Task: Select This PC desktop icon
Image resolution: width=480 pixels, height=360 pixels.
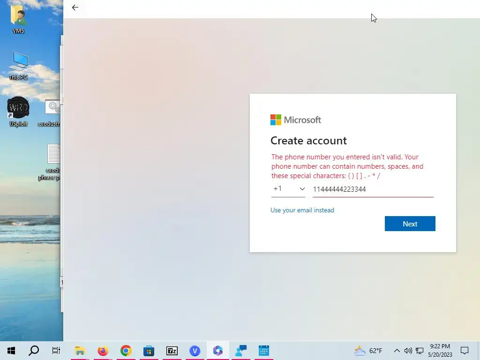Action: [x=18, y=66]
